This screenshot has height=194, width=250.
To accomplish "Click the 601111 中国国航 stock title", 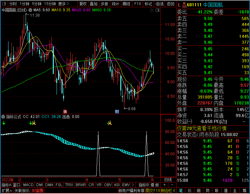I will pyautogui.click(x=205, y=5).
